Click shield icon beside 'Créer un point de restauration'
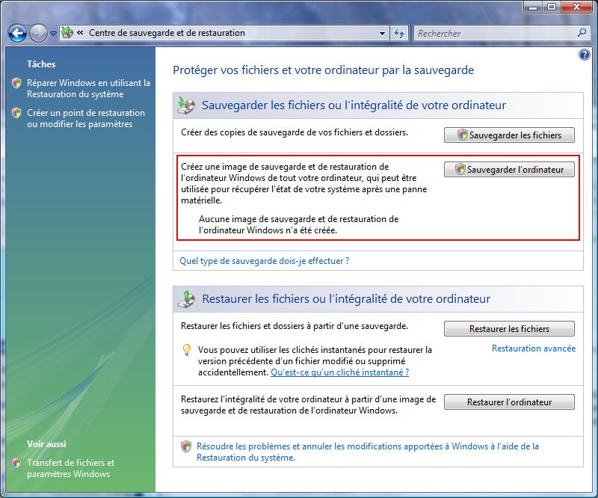Viewport: 598px width, 498px height. pyautogui.click(x=16, y=113)
